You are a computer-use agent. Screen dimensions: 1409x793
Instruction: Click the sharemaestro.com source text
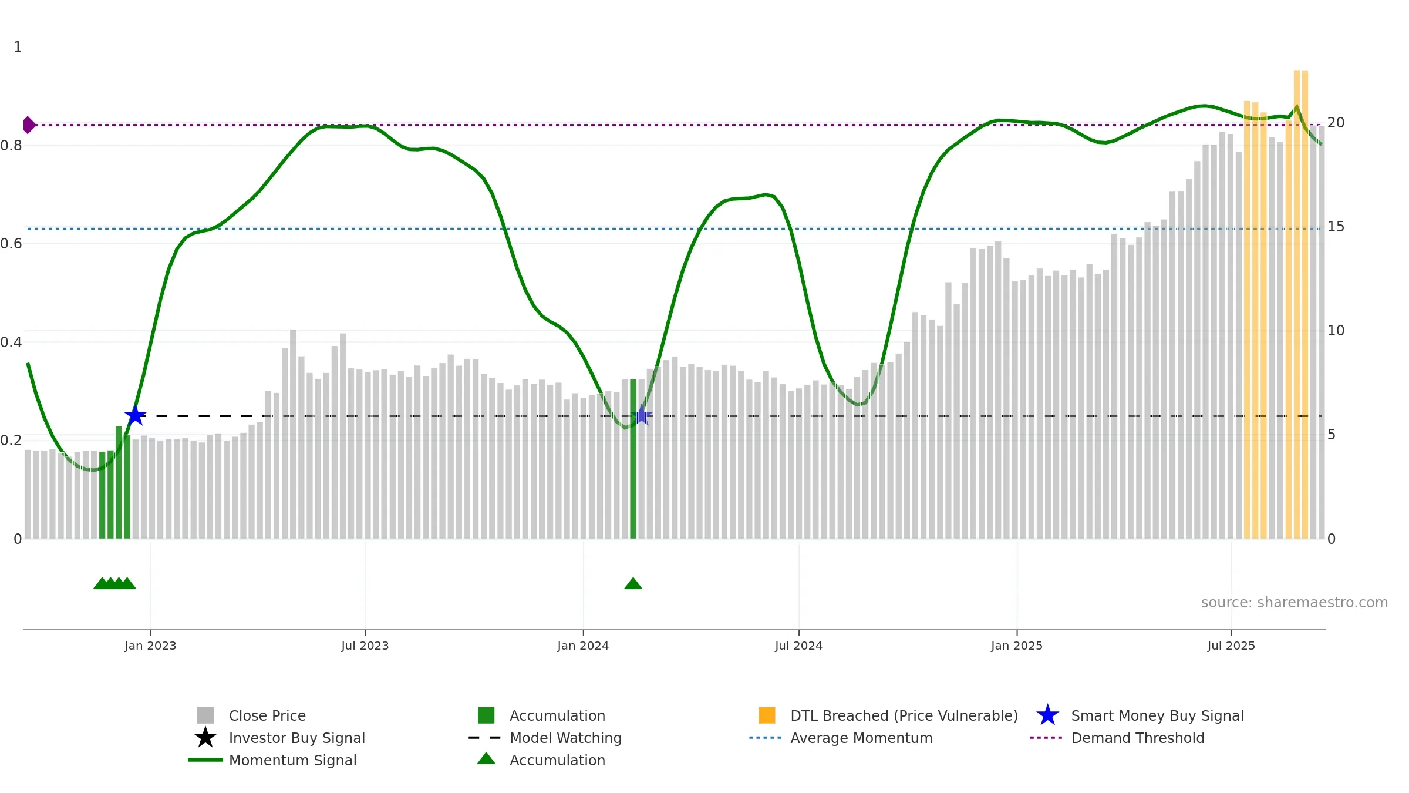[x=1294, y=603]
